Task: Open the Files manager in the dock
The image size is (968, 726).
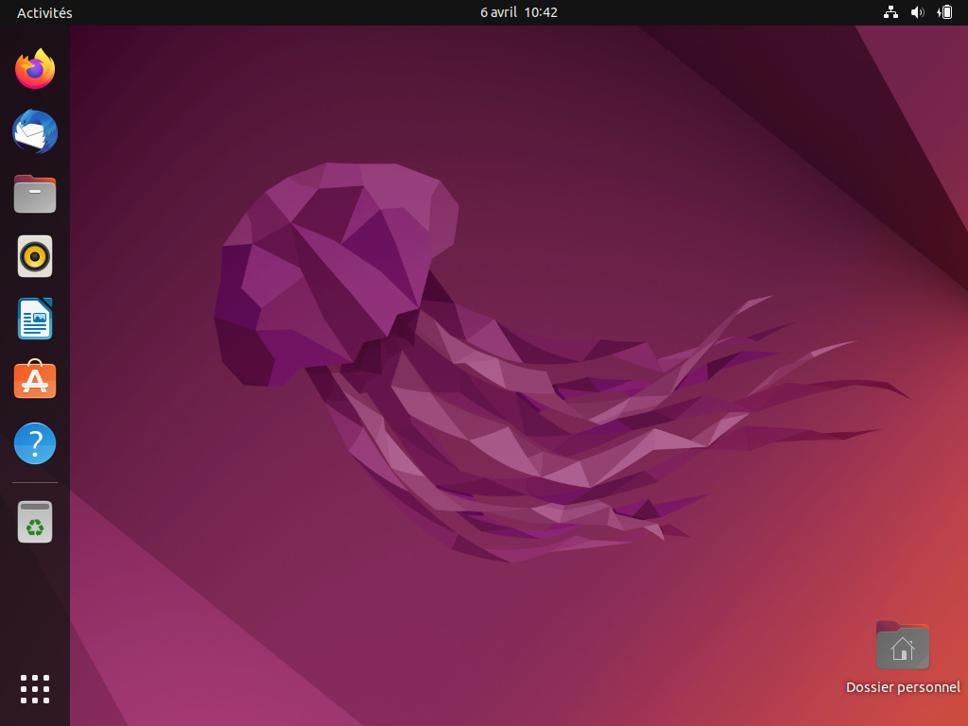Action: coord(35,194)
